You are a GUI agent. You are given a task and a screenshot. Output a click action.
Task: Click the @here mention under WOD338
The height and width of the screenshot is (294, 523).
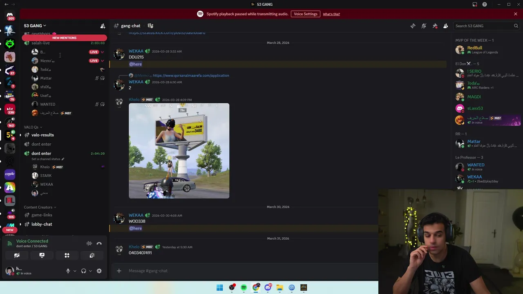click(136, 228)
